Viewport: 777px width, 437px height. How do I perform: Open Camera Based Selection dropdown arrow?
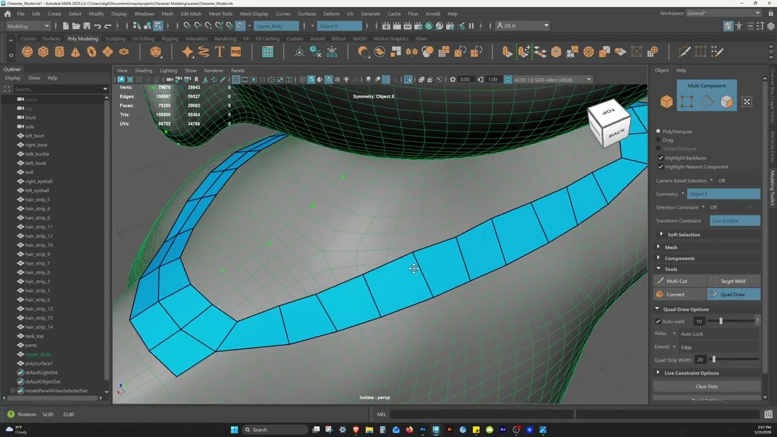(x=711, y=180)
